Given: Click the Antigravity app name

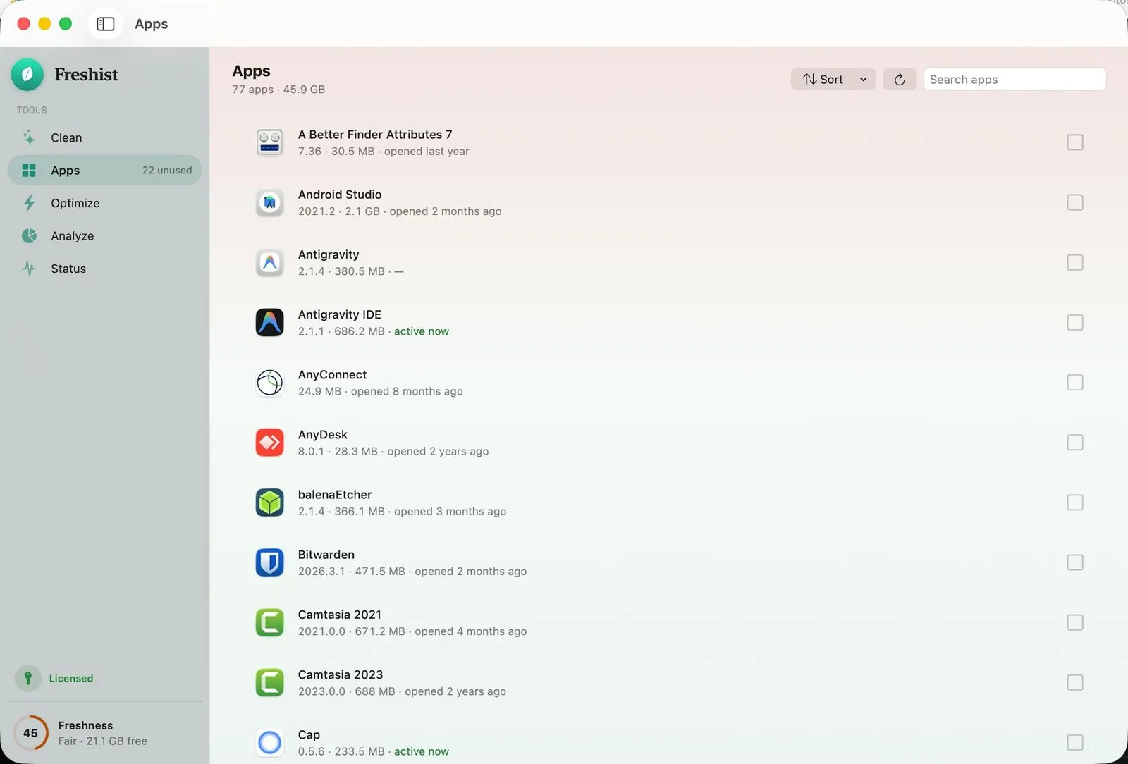Looking at the screenshot, I should [329, 254].
